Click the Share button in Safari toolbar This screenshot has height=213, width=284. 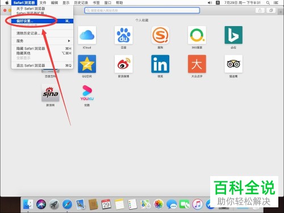(x=260, y=10)
